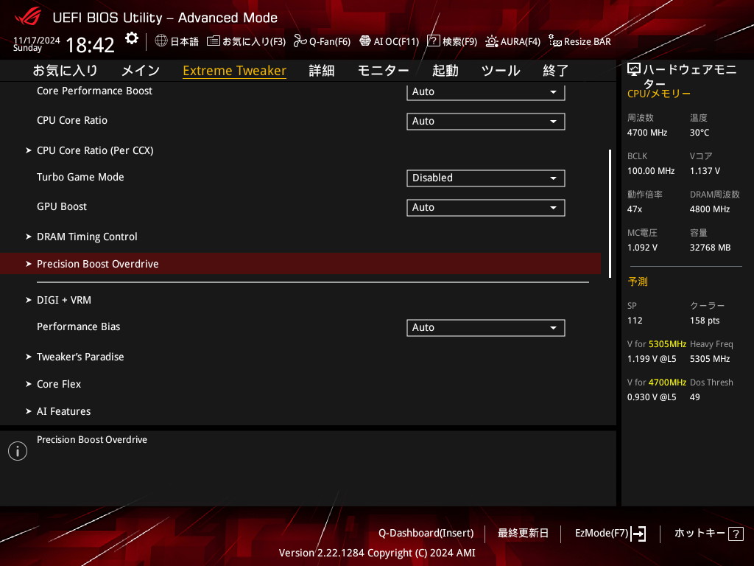Open Turbo Game Mode Disabled dropdown
Viewport: 754px width, 566px height.
(x=486, y=178)
